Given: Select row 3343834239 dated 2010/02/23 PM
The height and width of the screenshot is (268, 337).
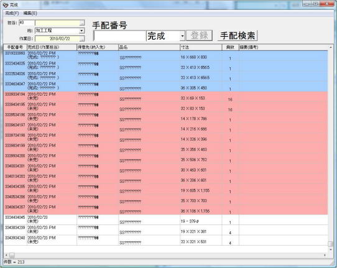Looking at the screenshot, I should 165,229.
